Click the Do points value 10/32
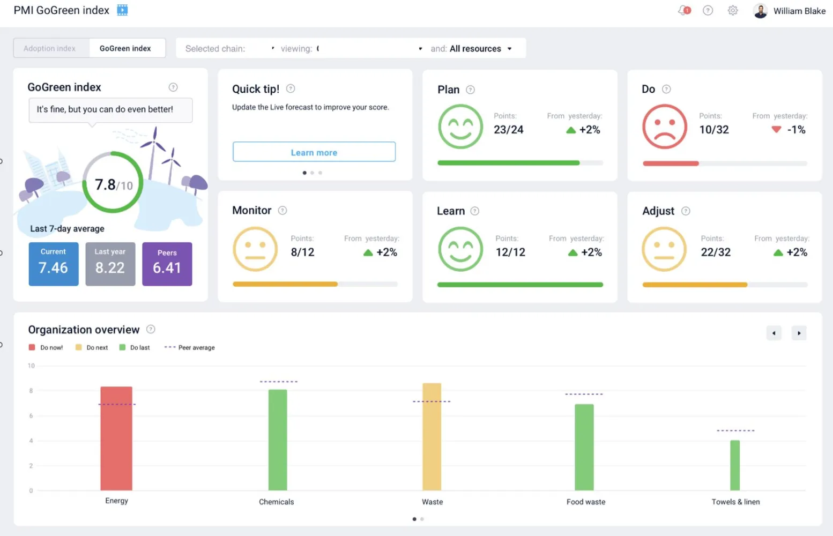The image size is (833, 536). [714, 130]
